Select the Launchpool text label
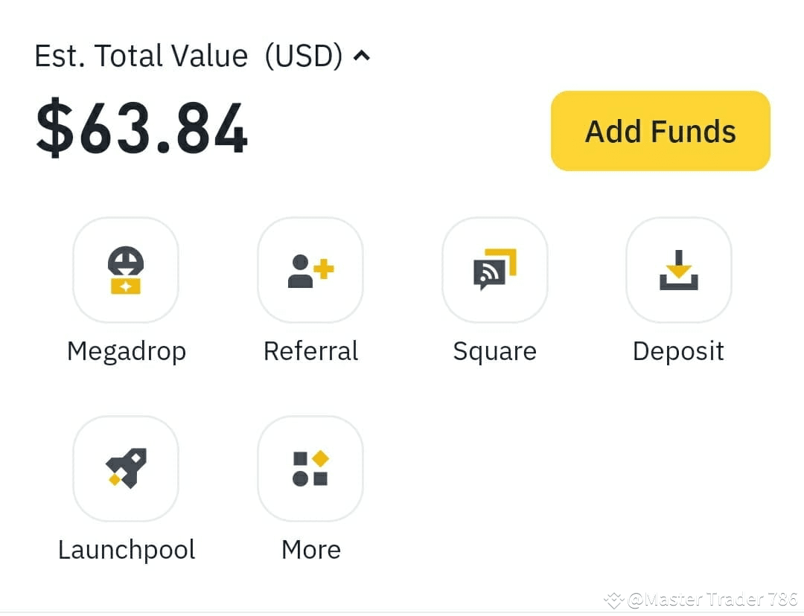This screenshot has width=804, height=616. coord(127,551)
